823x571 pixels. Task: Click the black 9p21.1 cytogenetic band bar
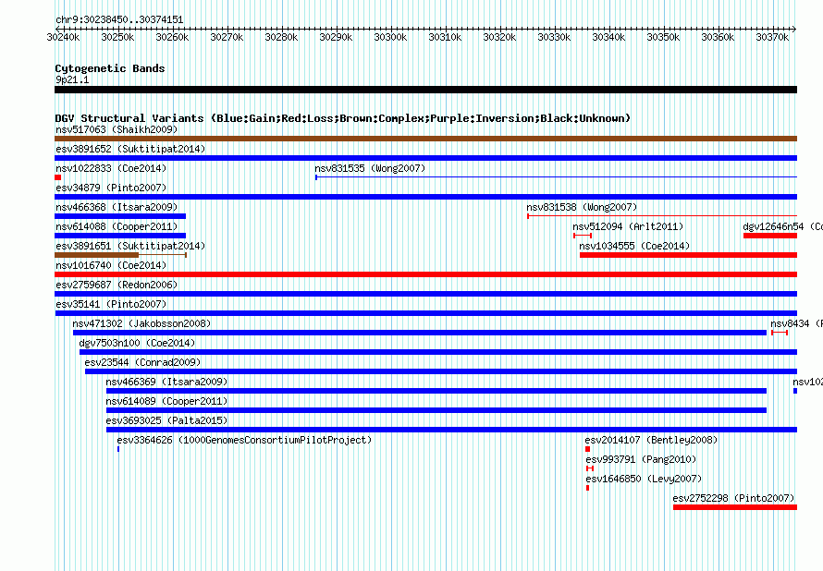click(x=425, y=90)
